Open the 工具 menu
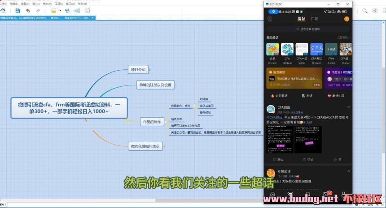 (59, 4)
